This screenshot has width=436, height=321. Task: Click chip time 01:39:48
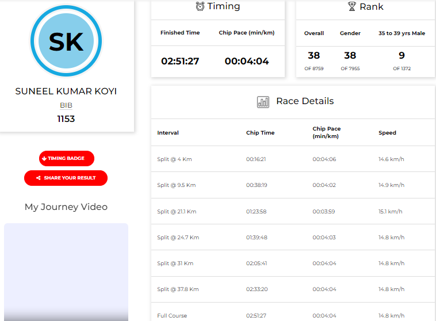257,237
